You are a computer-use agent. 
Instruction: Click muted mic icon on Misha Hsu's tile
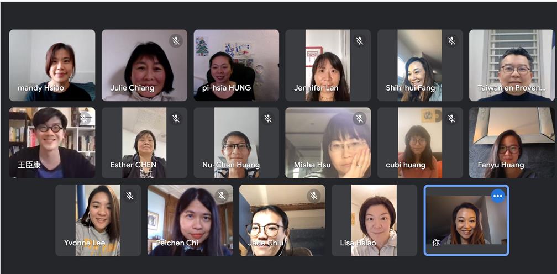pos(360,118)
